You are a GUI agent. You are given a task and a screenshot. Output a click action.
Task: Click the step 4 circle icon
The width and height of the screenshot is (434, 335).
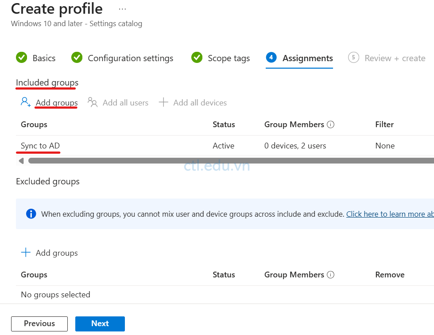coord(271,57)
